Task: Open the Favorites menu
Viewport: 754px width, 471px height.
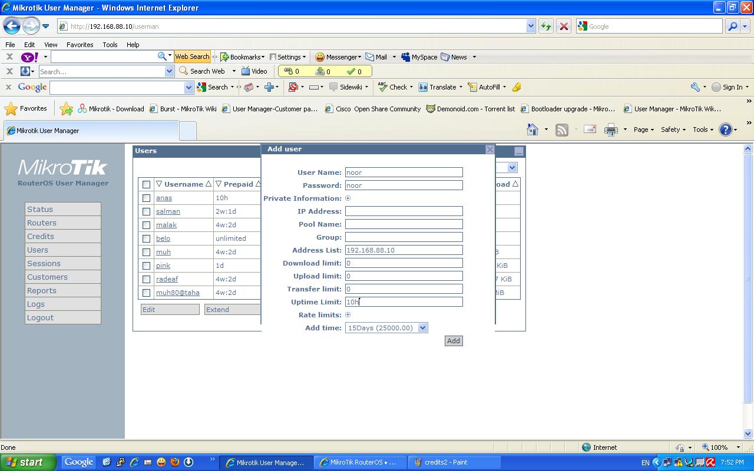Action: (x=80, y=45)
